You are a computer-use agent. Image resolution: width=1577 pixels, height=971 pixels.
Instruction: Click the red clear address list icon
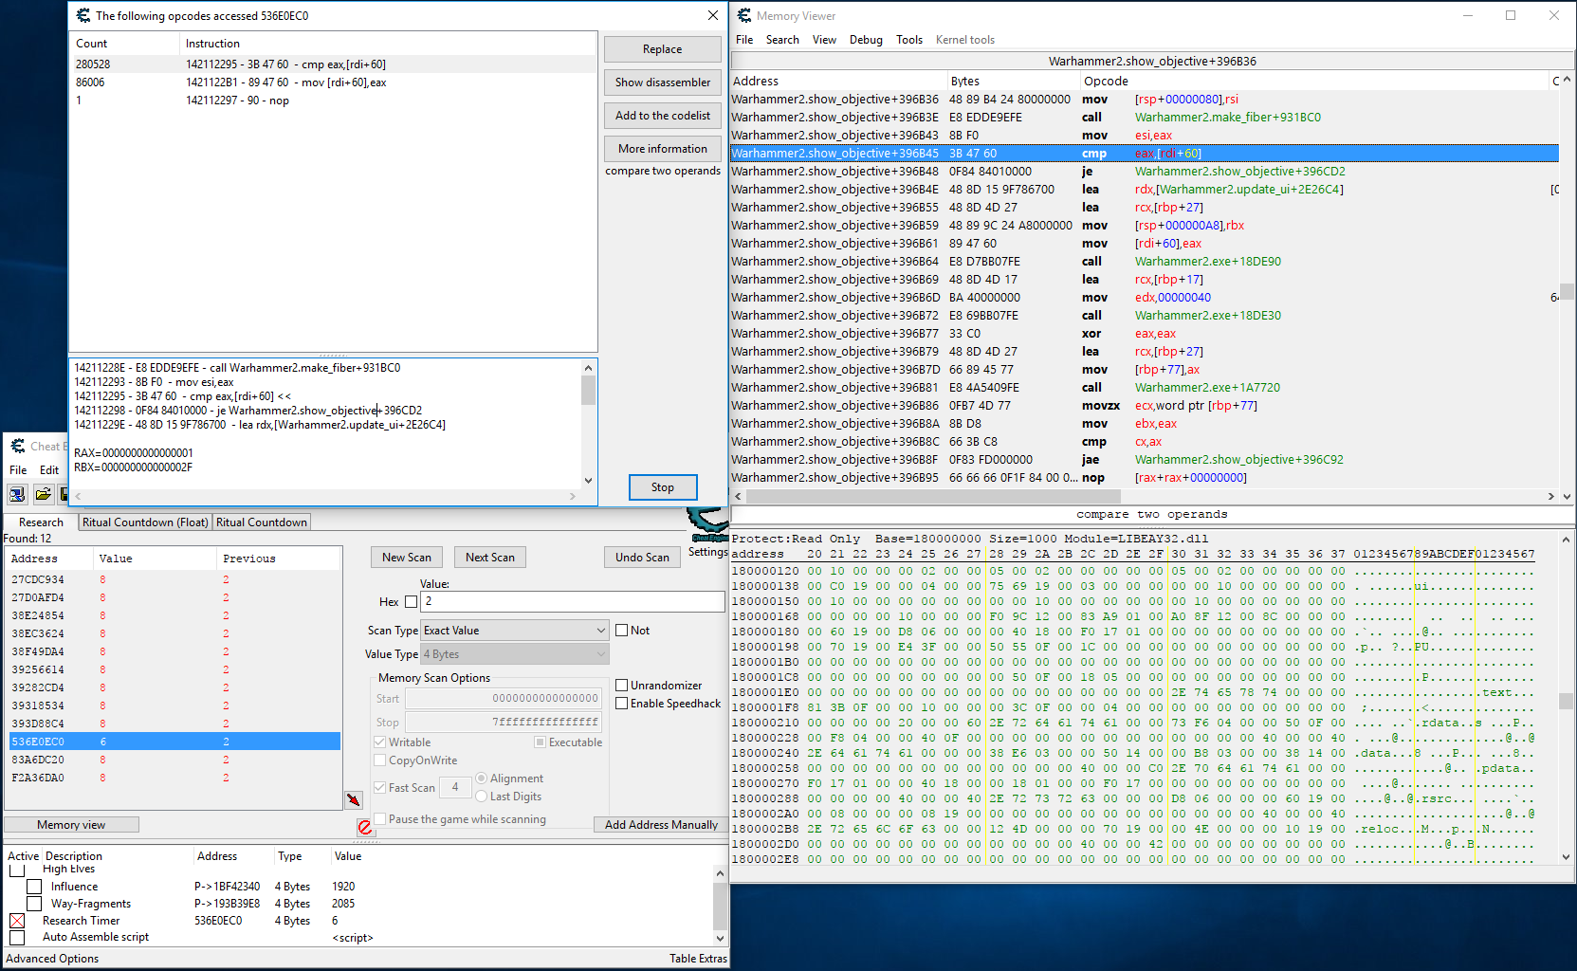(x=365, y=827)
